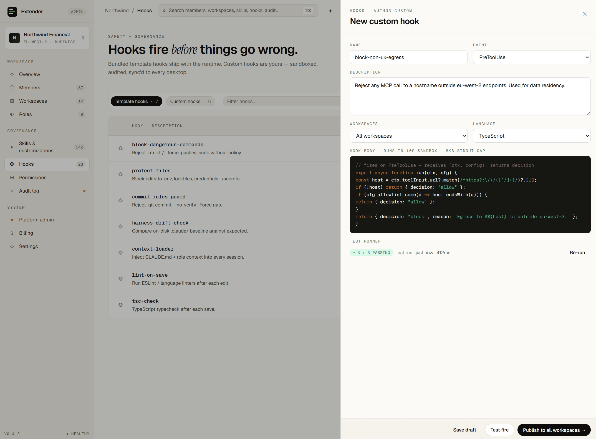Screen dimensions: 596x439
Task: Switch to Template hooks tab
Action: pyautogui.click(x=136, y=101)
